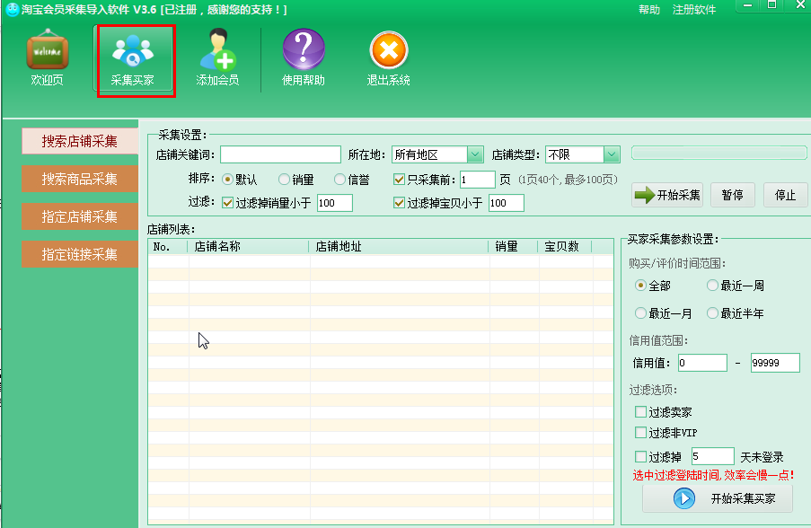Expand the 店铺类型 dropdown
Screen dimensions: 811x528
point(612,154)
